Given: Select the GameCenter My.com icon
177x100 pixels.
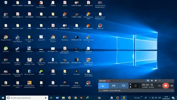Looking at the screenshot, I should click(x=41, y=62).
